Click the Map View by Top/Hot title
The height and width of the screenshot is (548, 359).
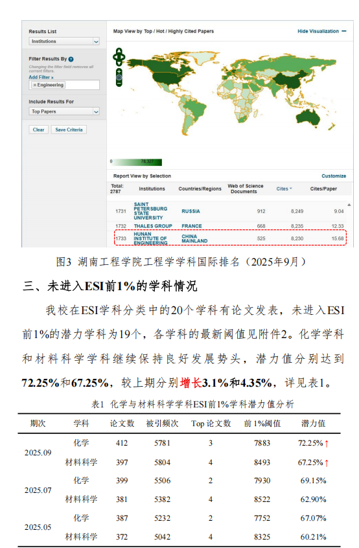(163, 31)
